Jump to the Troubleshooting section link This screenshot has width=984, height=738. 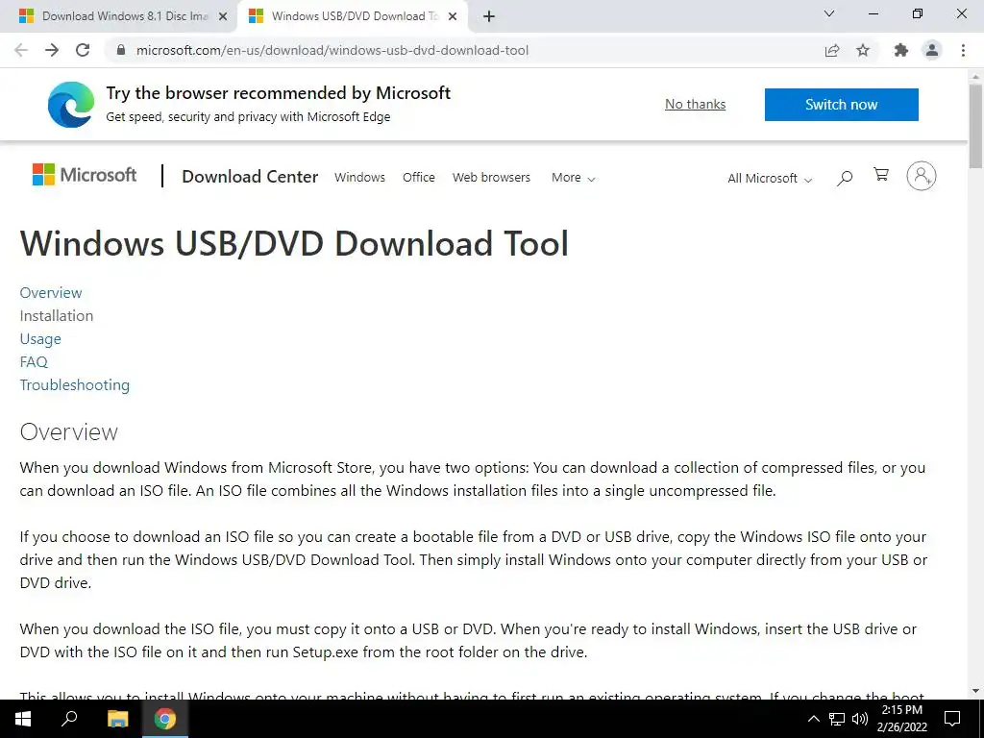pos(75,384)
